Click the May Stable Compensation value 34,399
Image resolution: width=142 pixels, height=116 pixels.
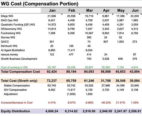click(x=120, y=85)
